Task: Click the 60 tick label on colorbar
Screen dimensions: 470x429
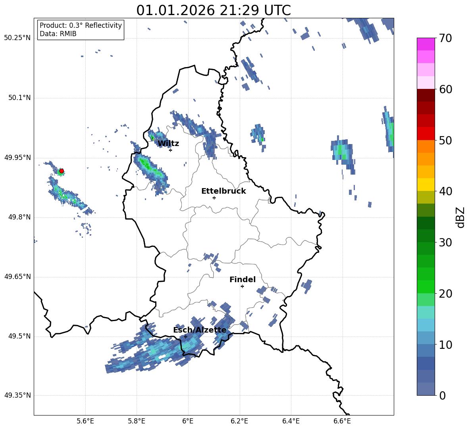Action: [x=445, y=89]
